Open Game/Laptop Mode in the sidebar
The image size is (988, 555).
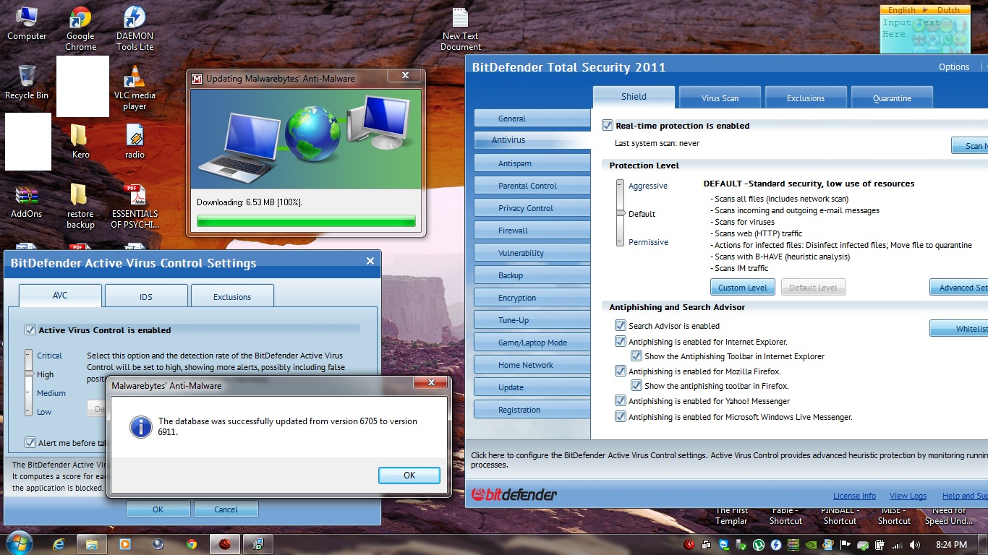pyautogui.click(x=532, y=343)
